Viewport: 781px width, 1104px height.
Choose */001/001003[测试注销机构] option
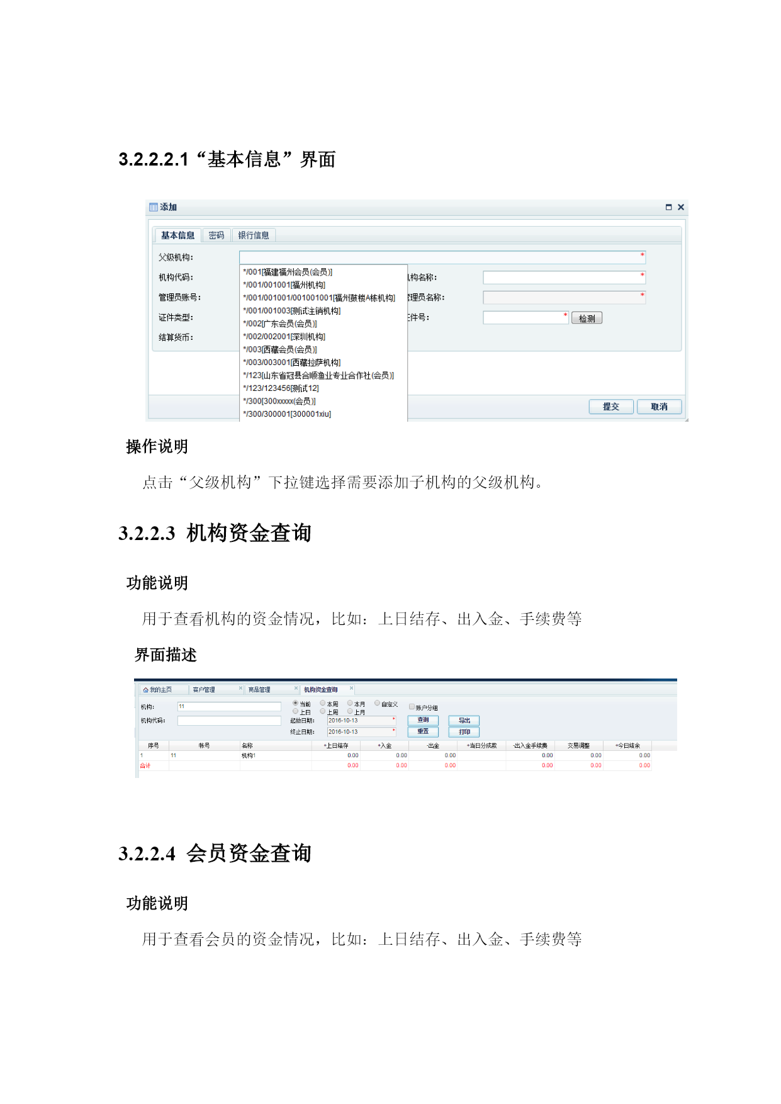tap(291, 311)
